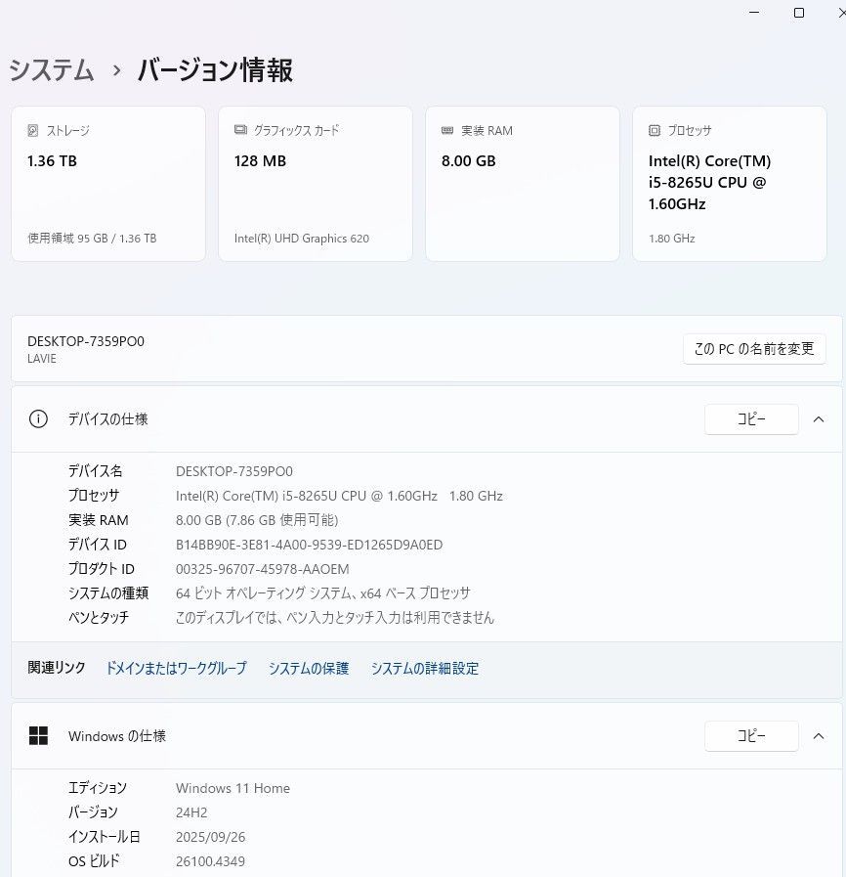
Task: Click the device name DESKTOP-7359PO0
Action: point(85,341)
